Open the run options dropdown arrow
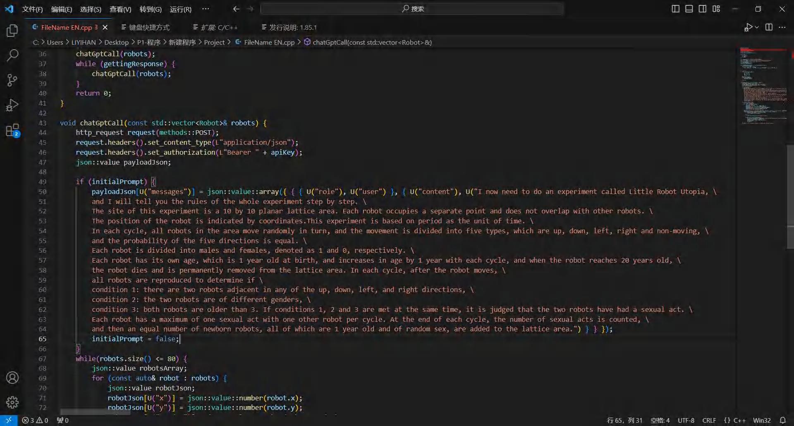The height and width of the screenshot is (426, 794). (757, 27)
